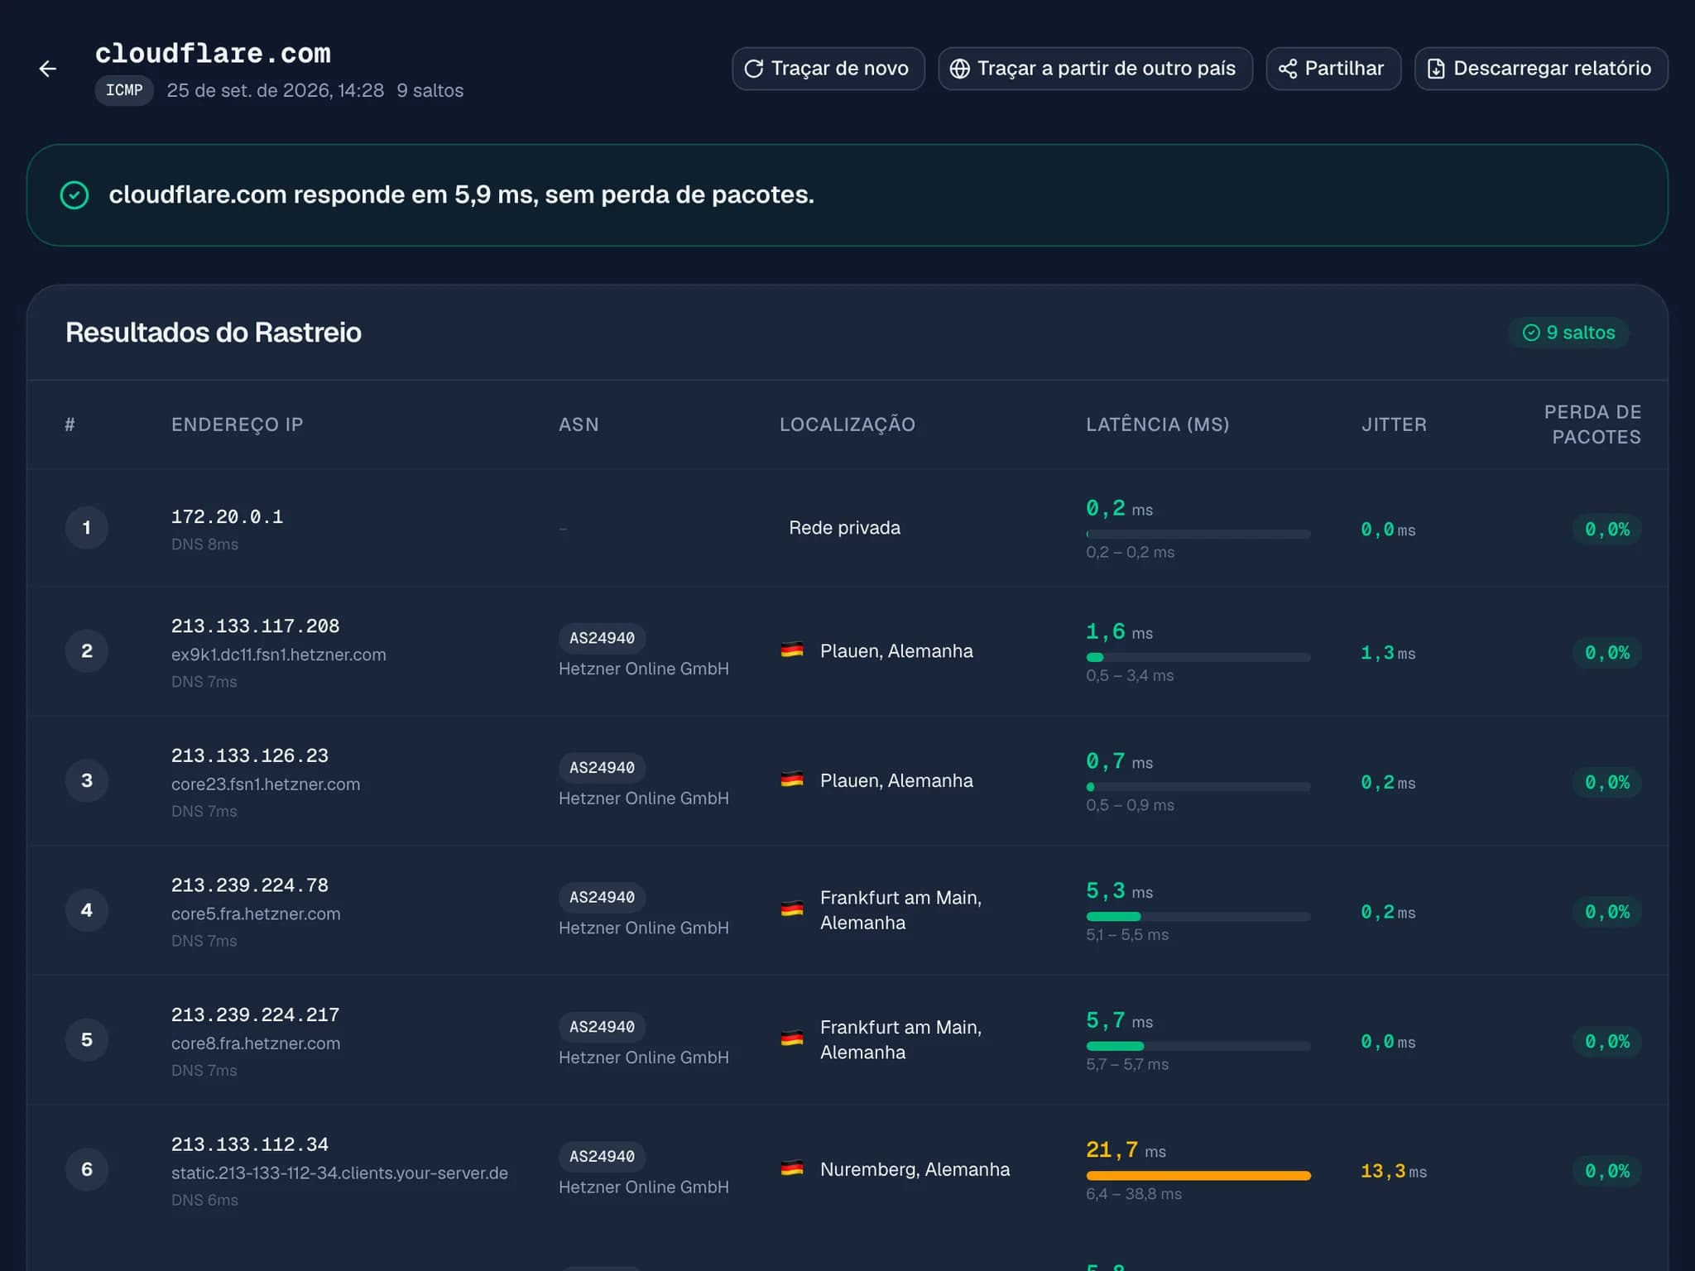Click the 0,0% packet loss badge in hop 1 row
1695x1271 pixels.
point(1606,530)
